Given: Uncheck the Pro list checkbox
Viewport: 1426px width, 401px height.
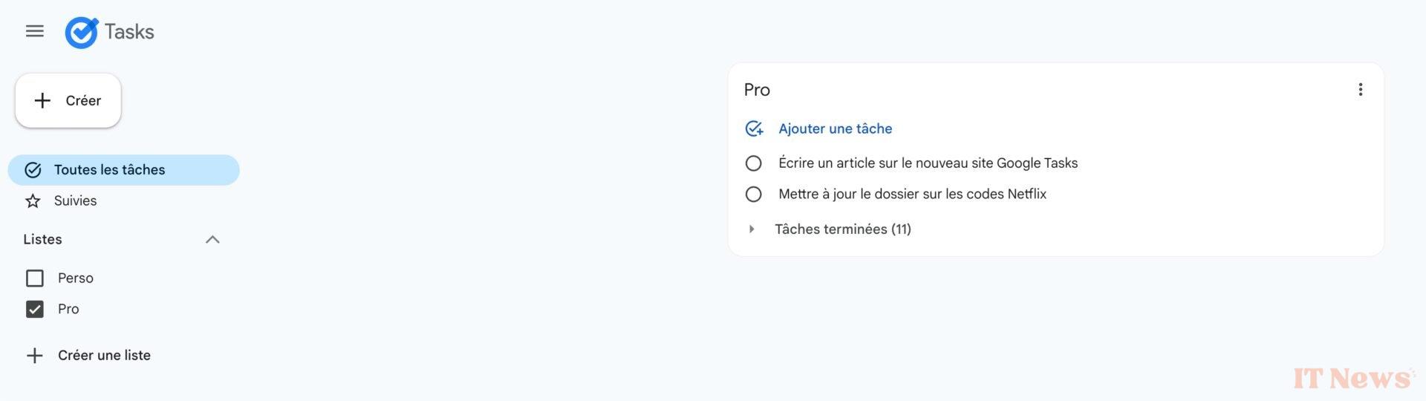Looking at the screenshot, I should (x=35, y=309).
